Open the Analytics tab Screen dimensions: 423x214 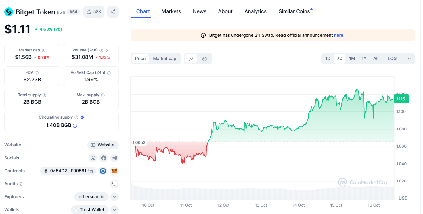255,11
